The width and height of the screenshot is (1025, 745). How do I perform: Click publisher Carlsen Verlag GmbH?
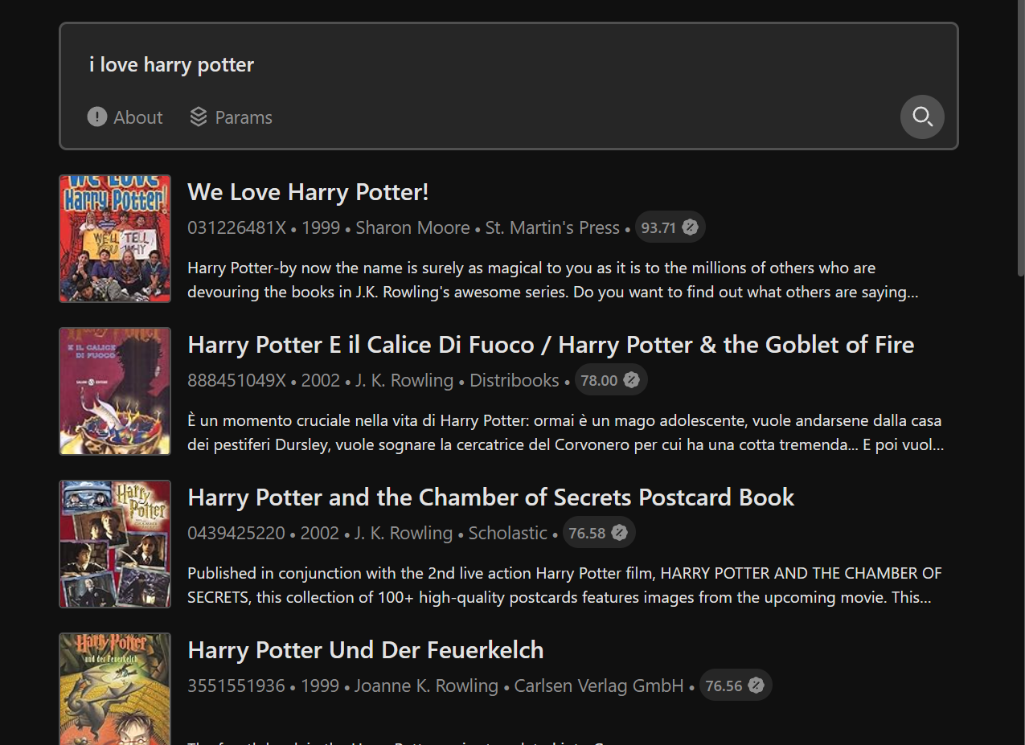(599, 686)
